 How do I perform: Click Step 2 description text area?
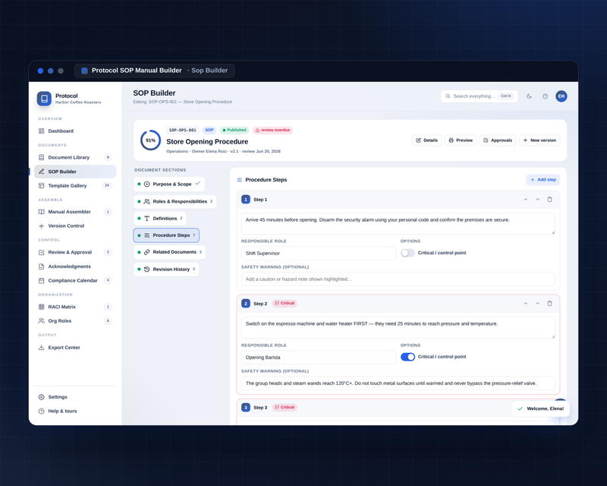click(x=398, y=327)
